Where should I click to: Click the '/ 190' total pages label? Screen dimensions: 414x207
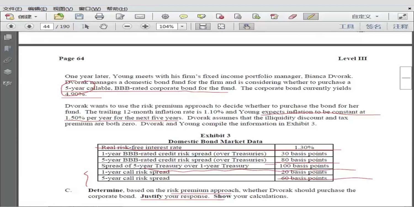pos(63,26)
